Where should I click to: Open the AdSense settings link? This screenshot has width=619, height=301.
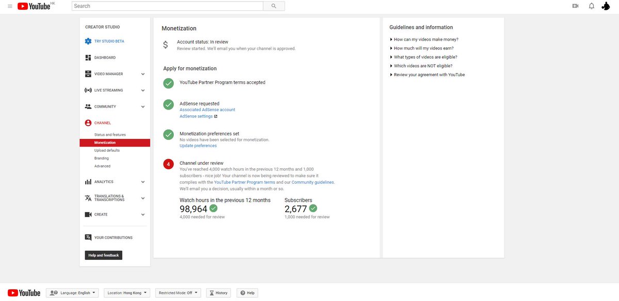coord(196,116)
